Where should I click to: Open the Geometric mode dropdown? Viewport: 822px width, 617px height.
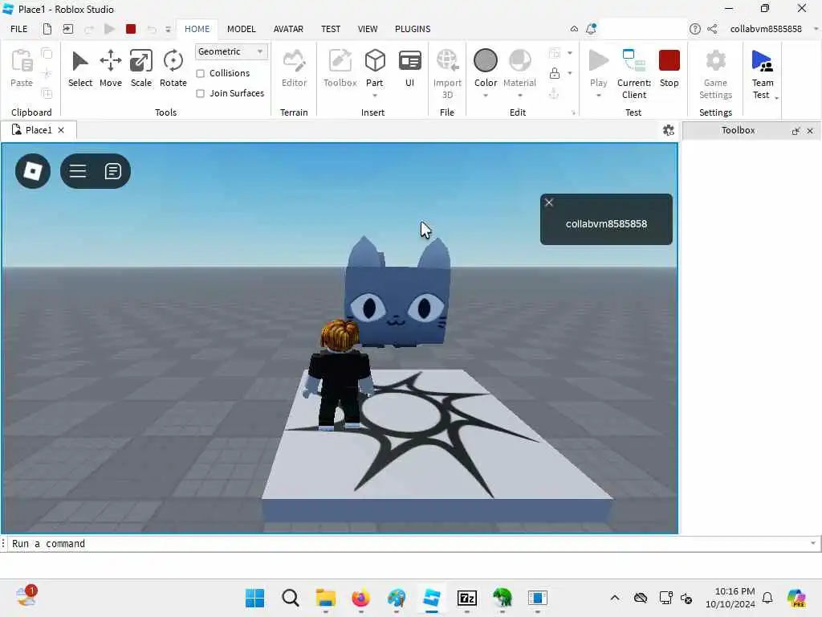(231, 51)
